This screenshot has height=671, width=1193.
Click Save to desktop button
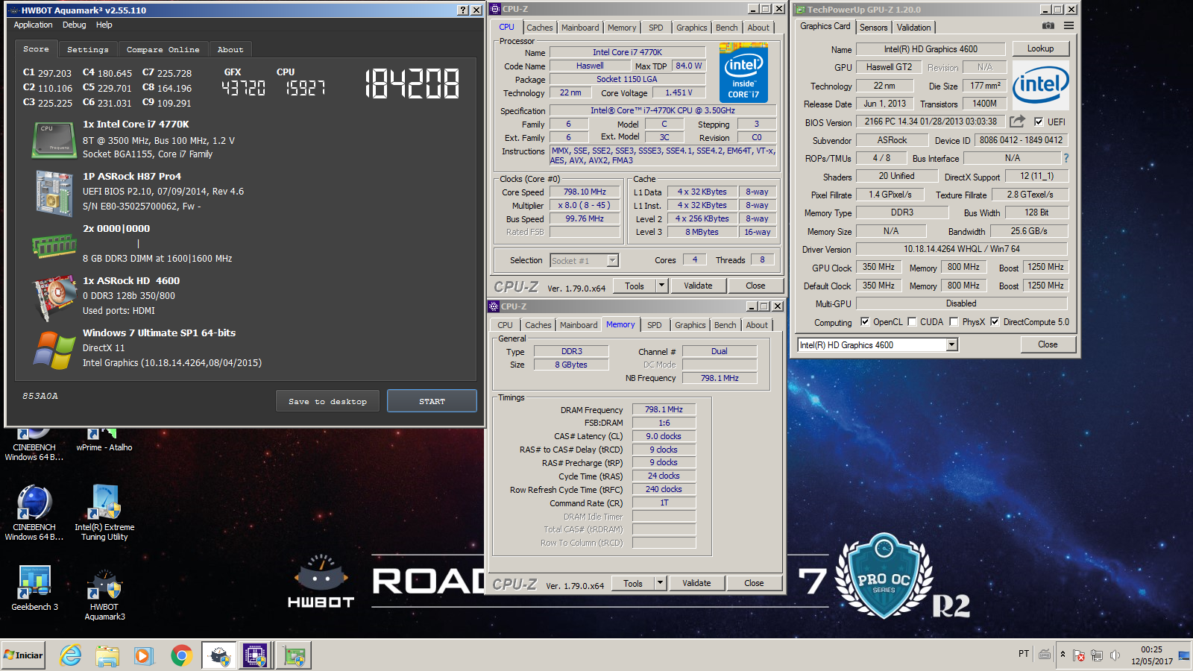click(327, 401)
